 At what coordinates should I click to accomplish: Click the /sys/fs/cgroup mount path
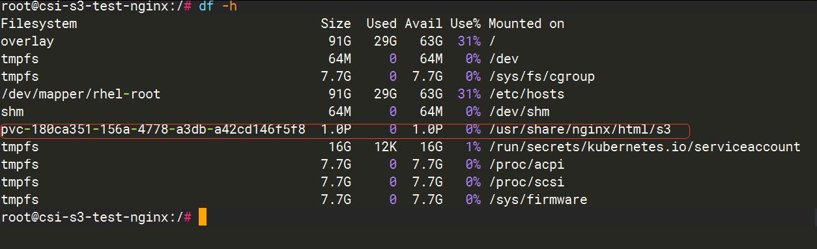point(541,76)
